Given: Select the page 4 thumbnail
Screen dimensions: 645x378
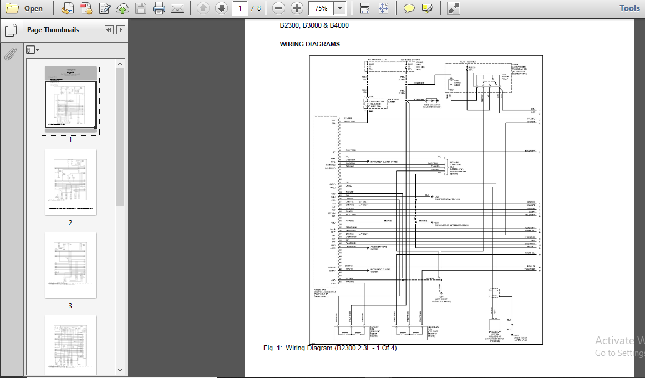Looking at the screenshot, I should (71, 344).
